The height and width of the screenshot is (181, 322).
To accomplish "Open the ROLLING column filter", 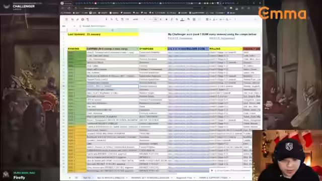I will point(240,49).
